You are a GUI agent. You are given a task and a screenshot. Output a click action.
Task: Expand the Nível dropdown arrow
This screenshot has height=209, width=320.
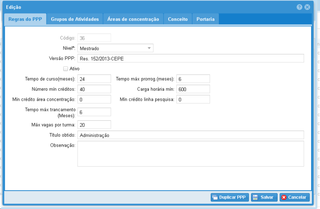tap(149, 48)
